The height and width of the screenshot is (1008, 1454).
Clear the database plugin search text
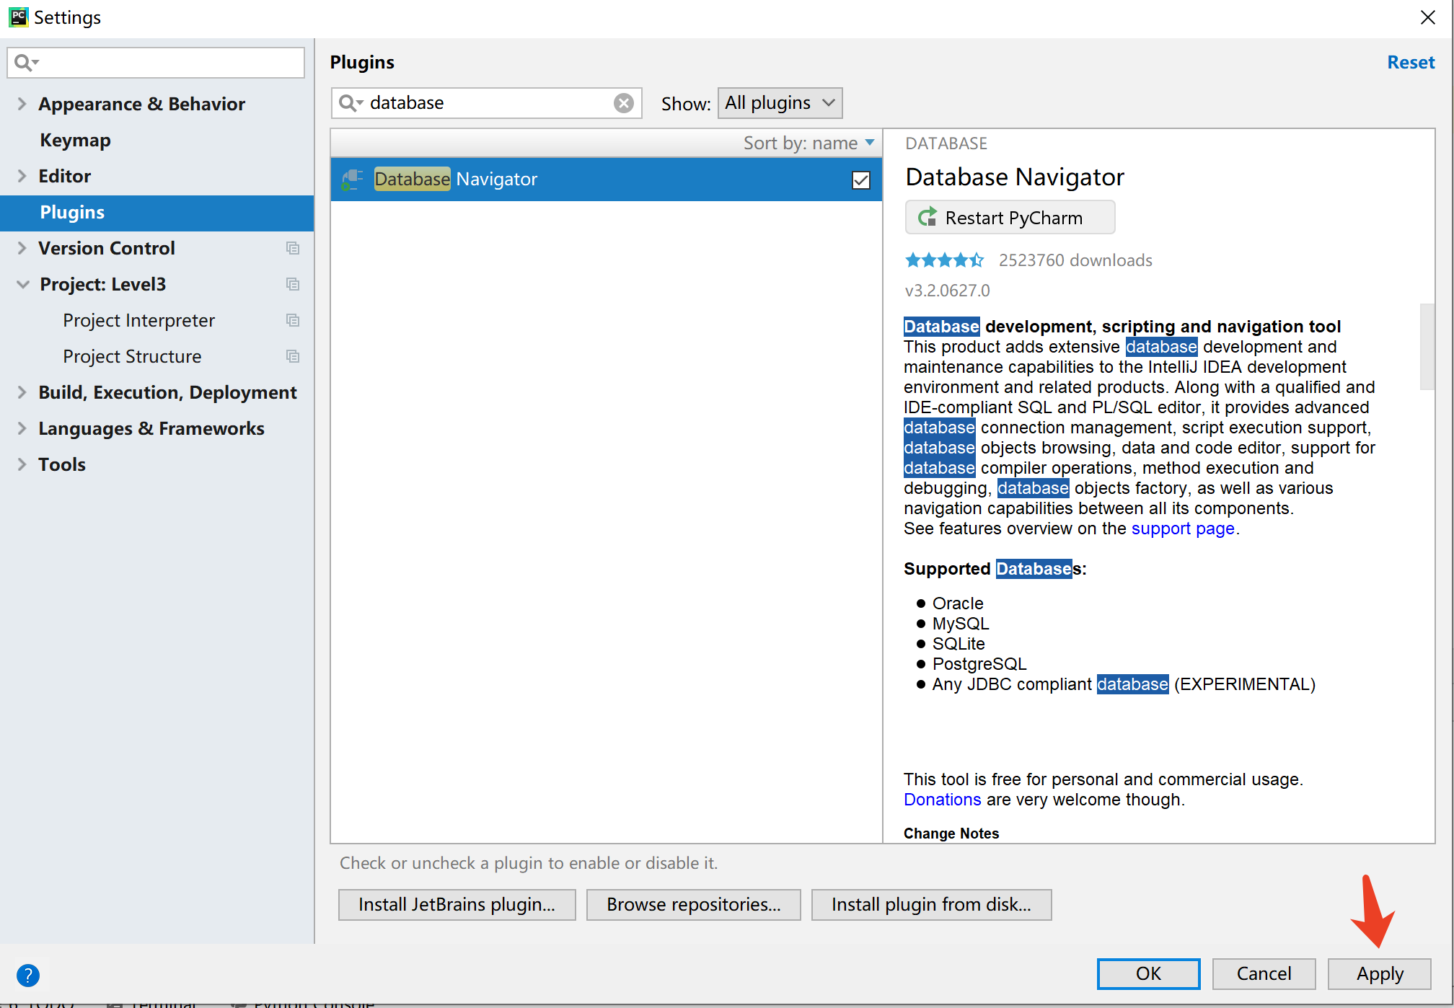(x=623, y=103)
